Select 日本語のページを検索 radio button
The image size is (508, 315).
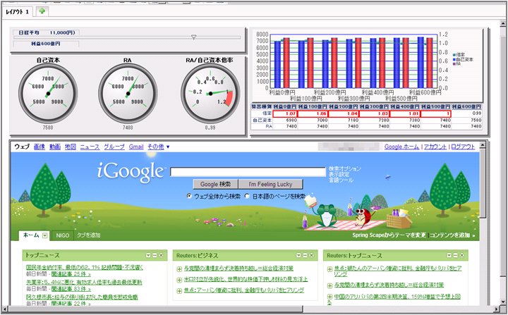click(x=247, y=196)
